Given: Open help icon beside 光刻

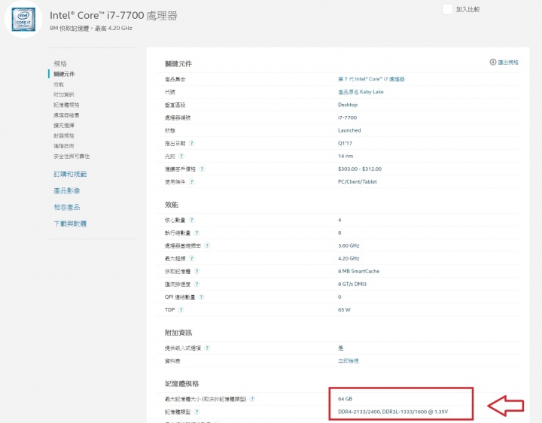Looking at the screenshot, I should [x=181, y=156].
